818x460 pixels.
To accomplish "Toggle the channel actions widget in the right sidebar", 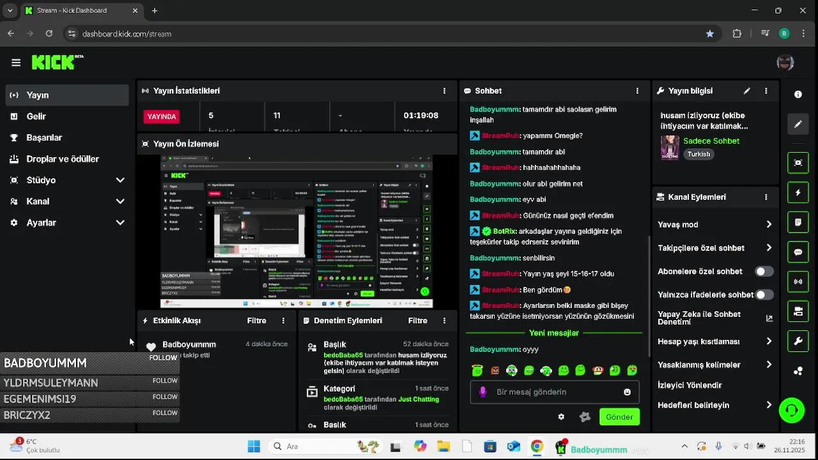I will tap(798, 312).
